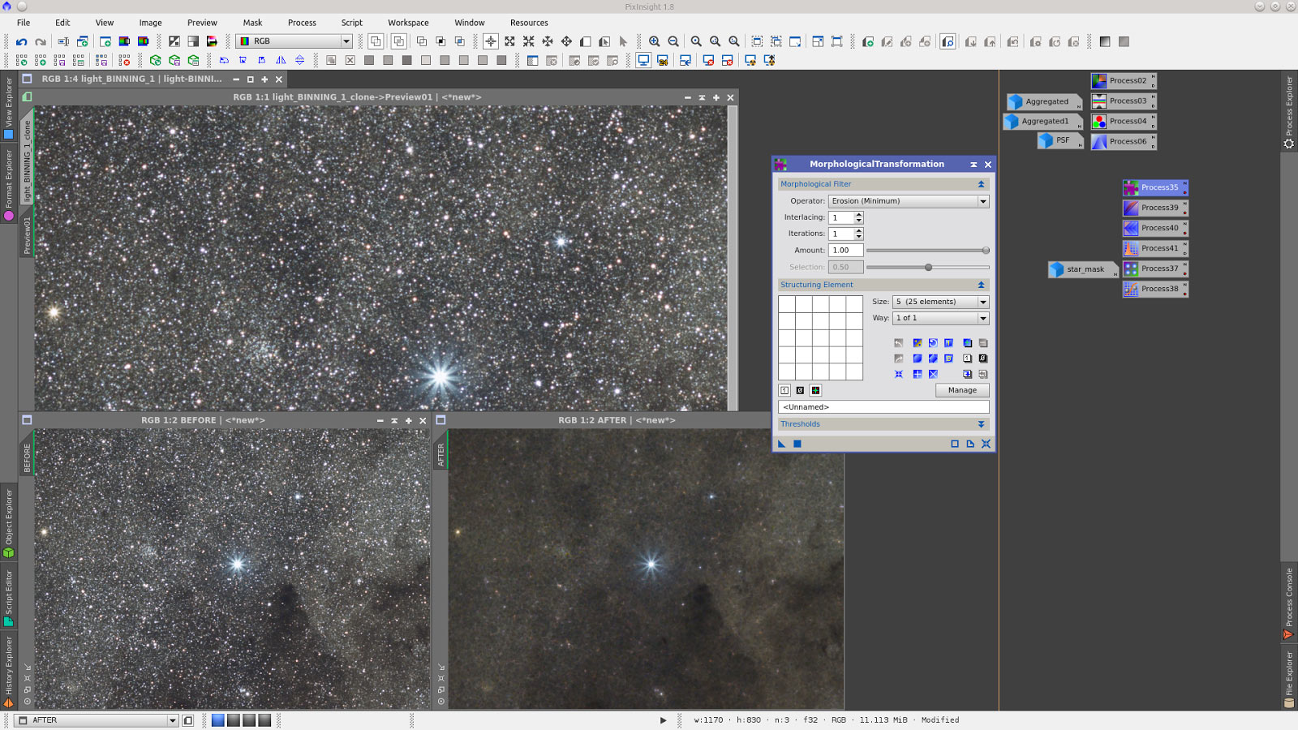The width and height of the screenshot is (1298, 730).
Task: Open the Way dropdown showing 1 of 1
Action: 941,318
